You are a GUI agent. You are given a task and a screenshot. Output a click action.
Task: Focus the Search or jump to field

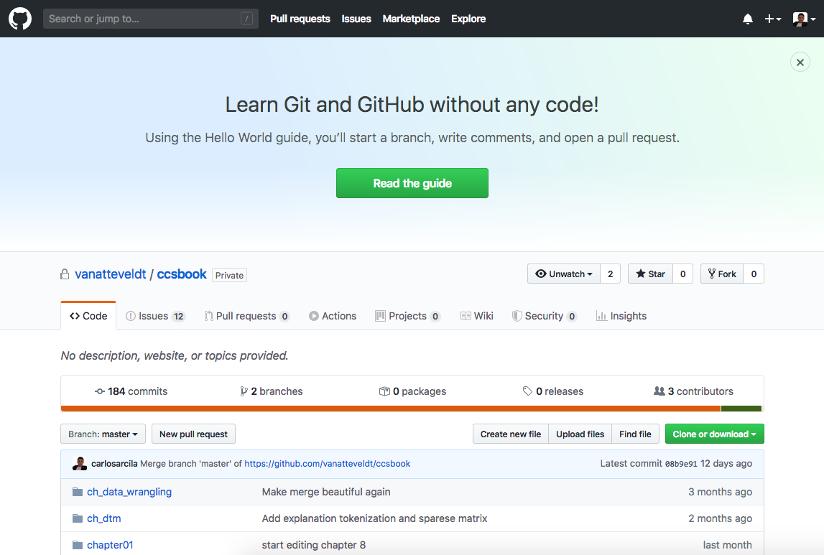[x=150, y=19]
